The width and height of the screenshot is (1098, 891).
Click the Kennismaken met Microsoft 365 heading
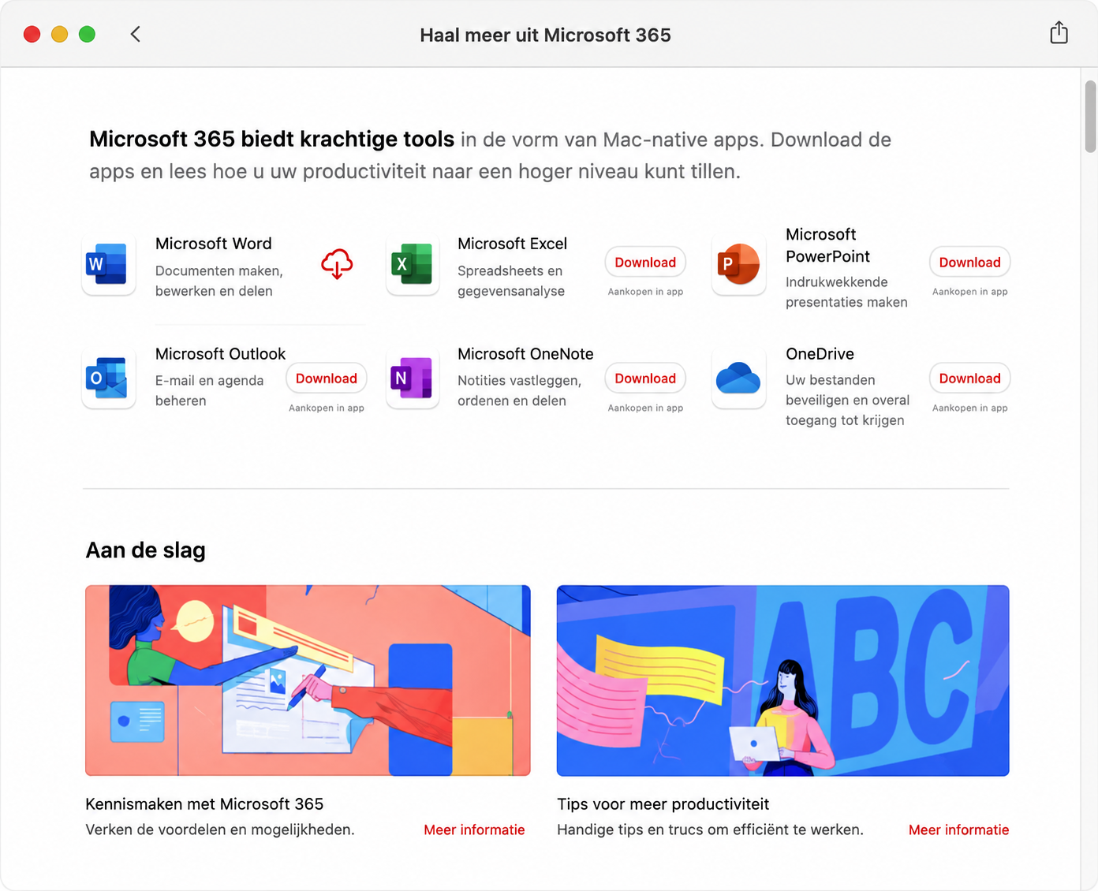tap(204, 804)
